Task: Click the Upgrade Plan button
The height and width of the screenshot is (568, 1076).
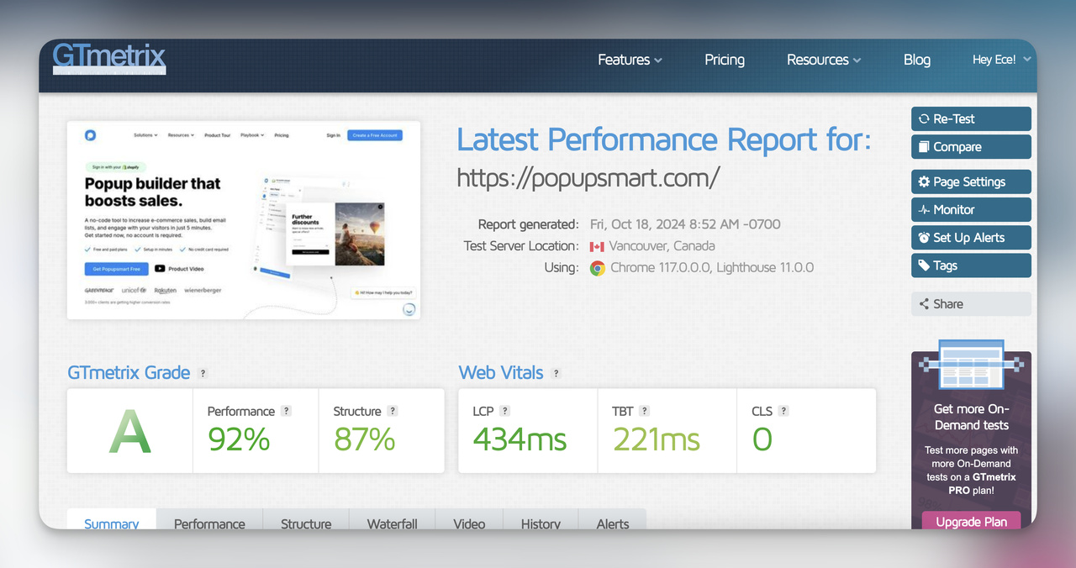Action: 971,521
